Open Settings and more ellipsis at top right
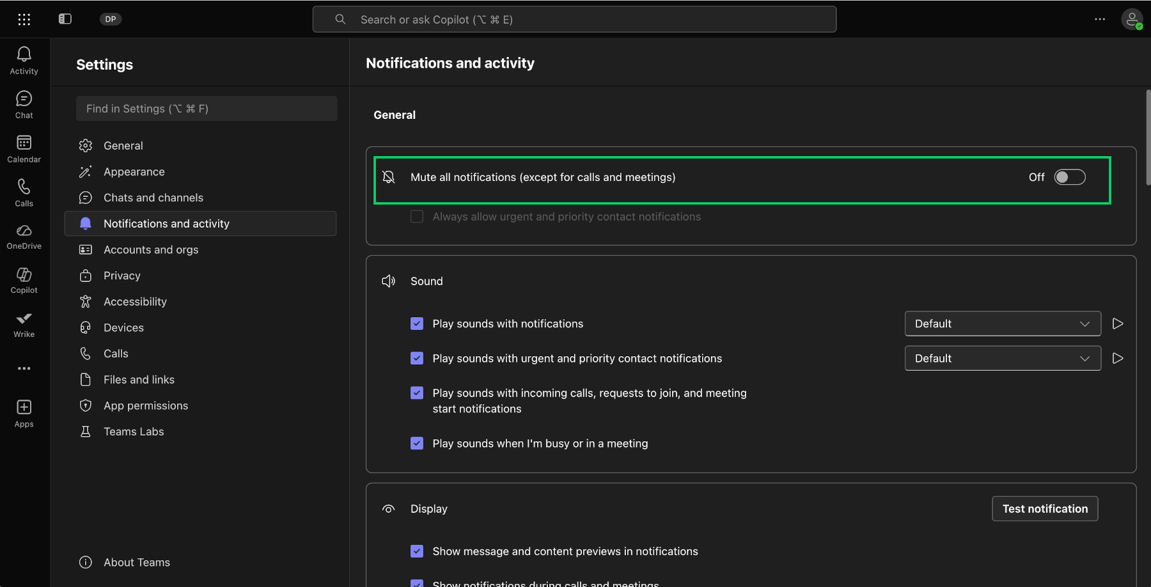The image size is (1151, 587). click(1100, 19)
